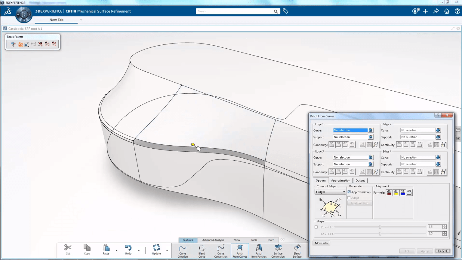Image resolution: width=462 pixels, height=260 pixels.
Task: Click the tag icon beside search
Action: [x=285, y=11]
